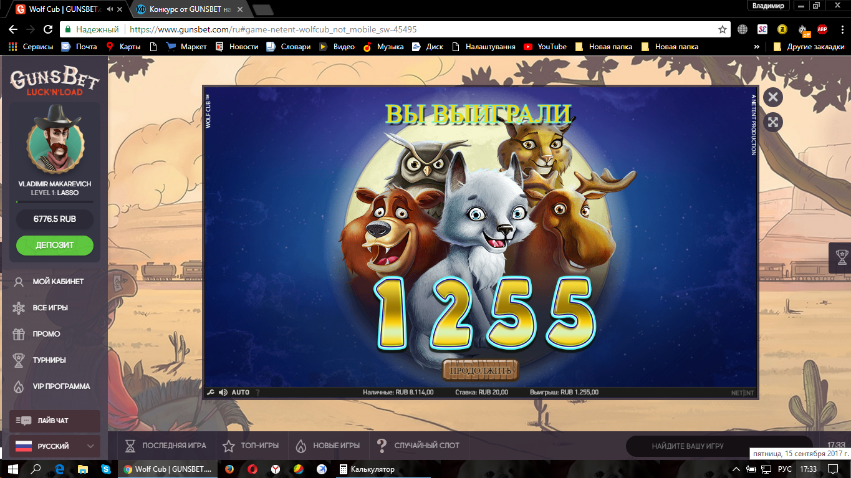Open AUTO play settings in game
This screenshot has width=851, height=478.
pyautogui.click(x=241, y=393)
